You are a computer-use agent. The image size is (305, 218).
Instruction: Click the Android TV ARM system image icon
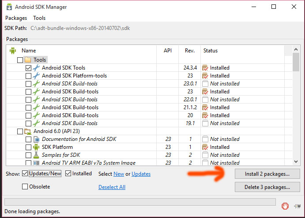point(36,163)
